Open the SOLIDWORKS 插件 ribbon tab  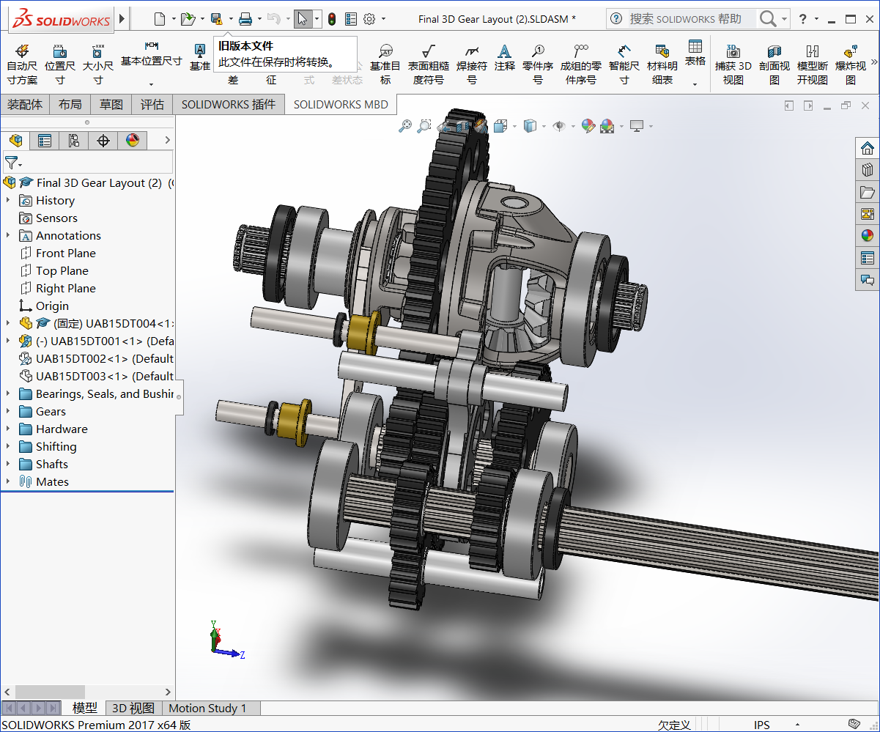[x=229, y=105]
